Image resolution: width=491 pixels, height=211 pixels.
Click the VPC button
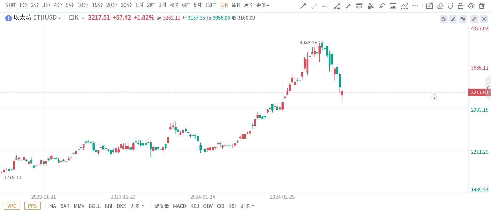coord(12,206)
